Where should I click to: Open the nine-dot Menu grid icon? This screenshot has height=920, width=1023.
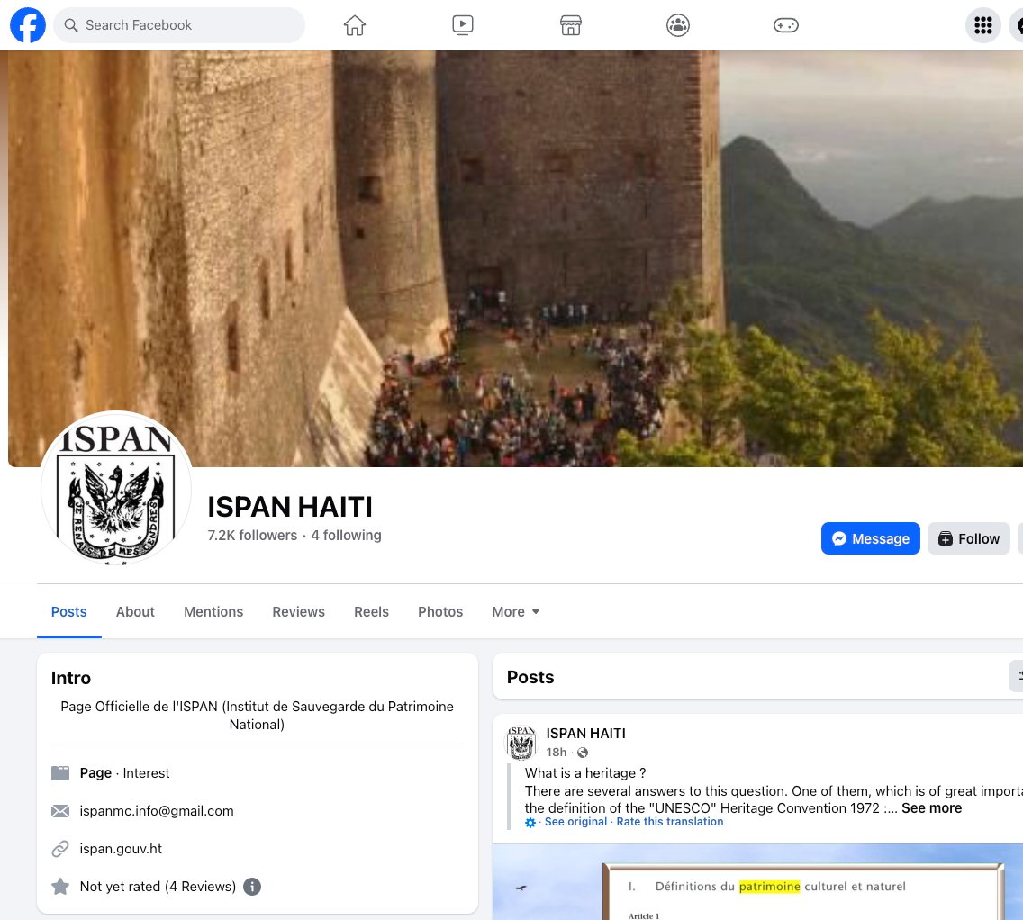coord(982,25)
